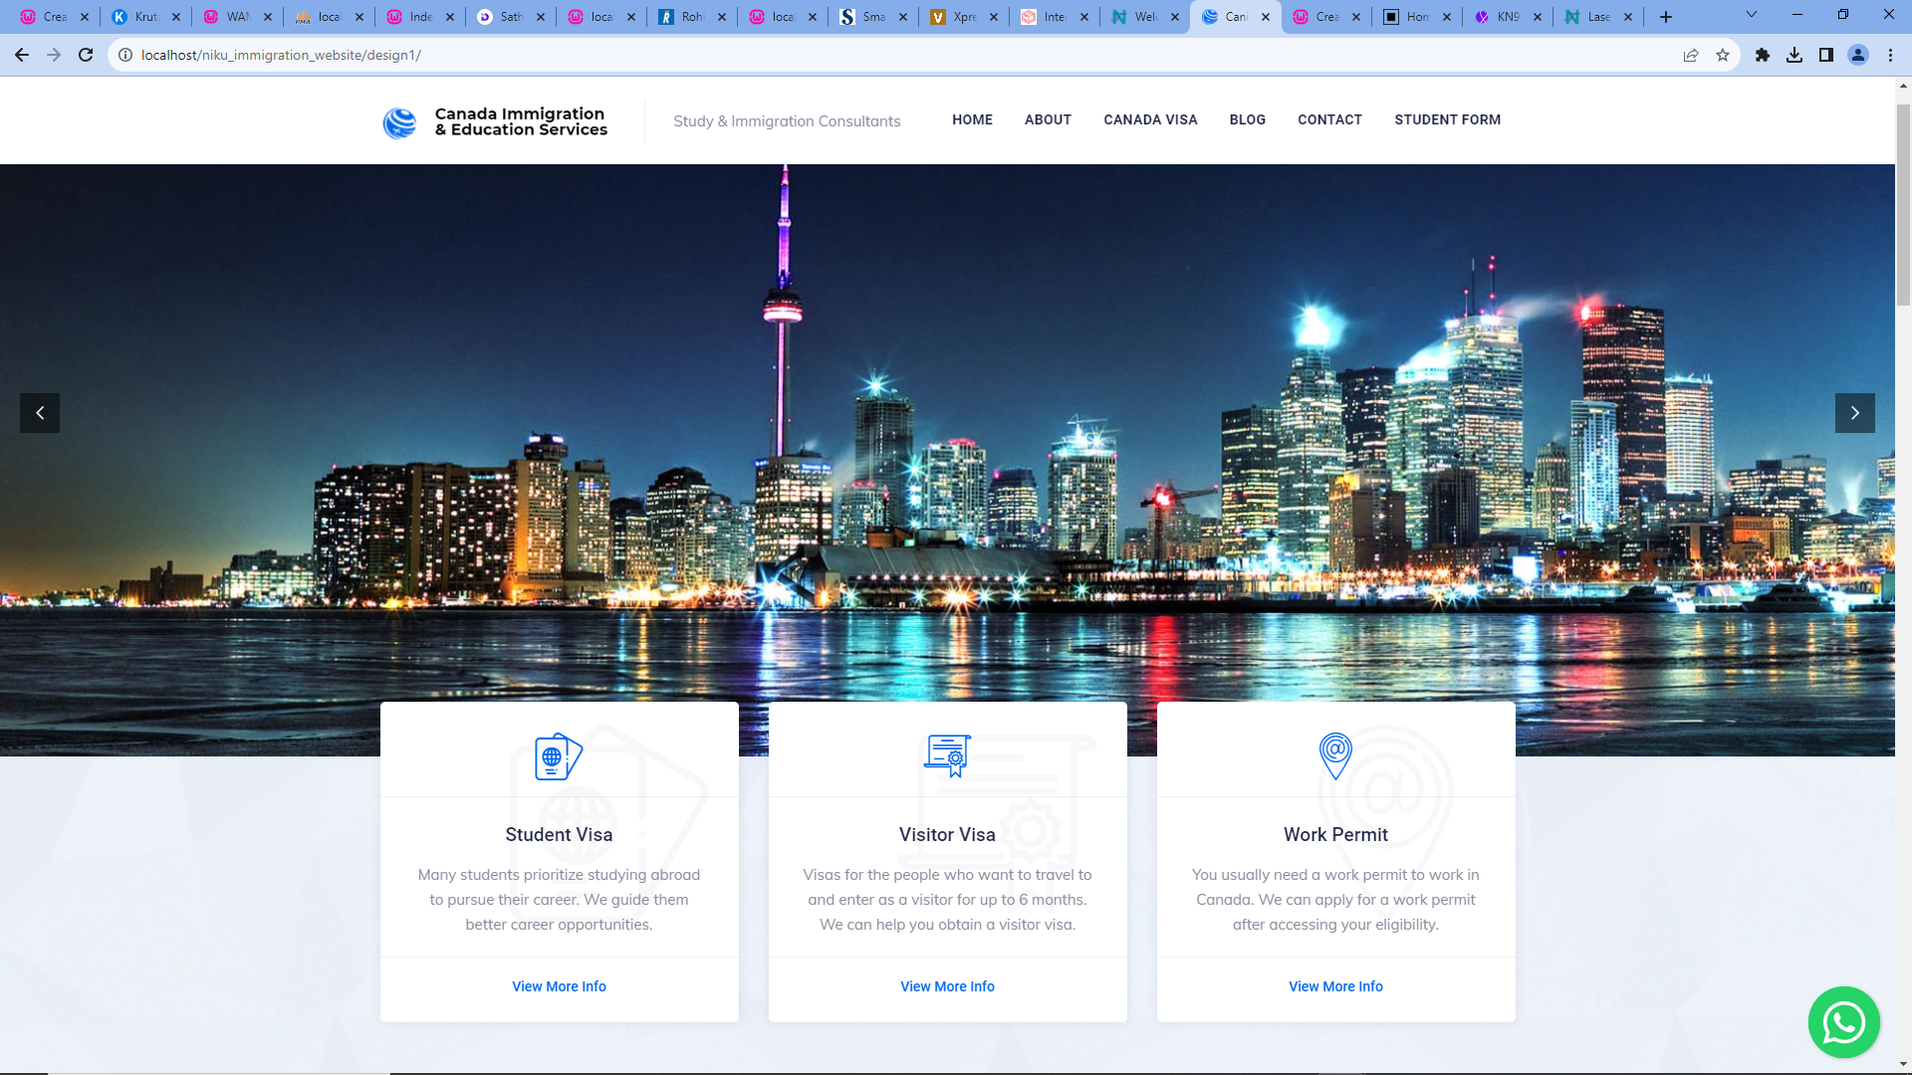Image resolution: width=1912 pixels, height=1075 pixels.
Task: Click View More Info under Work Permit
Action: click(x=1335, y=986)
